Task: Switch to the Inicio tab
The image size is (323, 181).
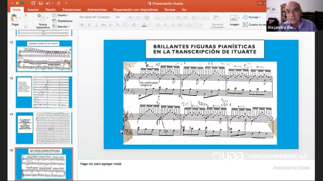Action: click(17, 10)
